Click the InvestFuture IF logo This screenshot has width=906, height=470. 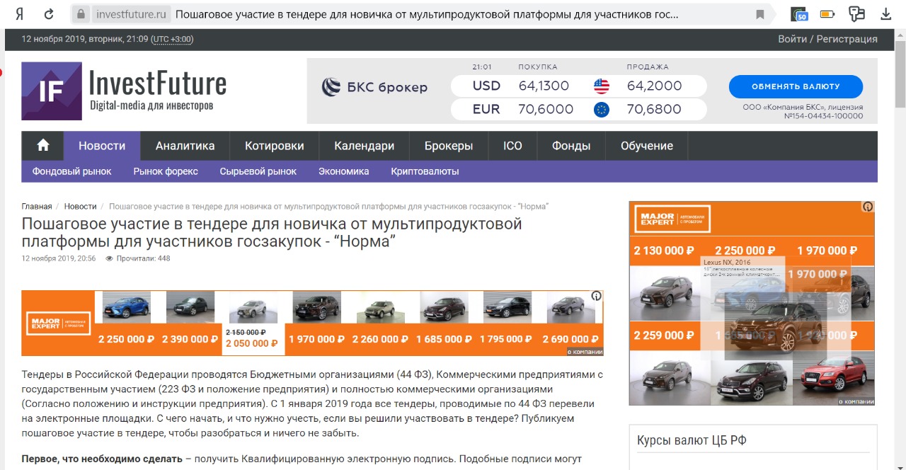[52, 91]
